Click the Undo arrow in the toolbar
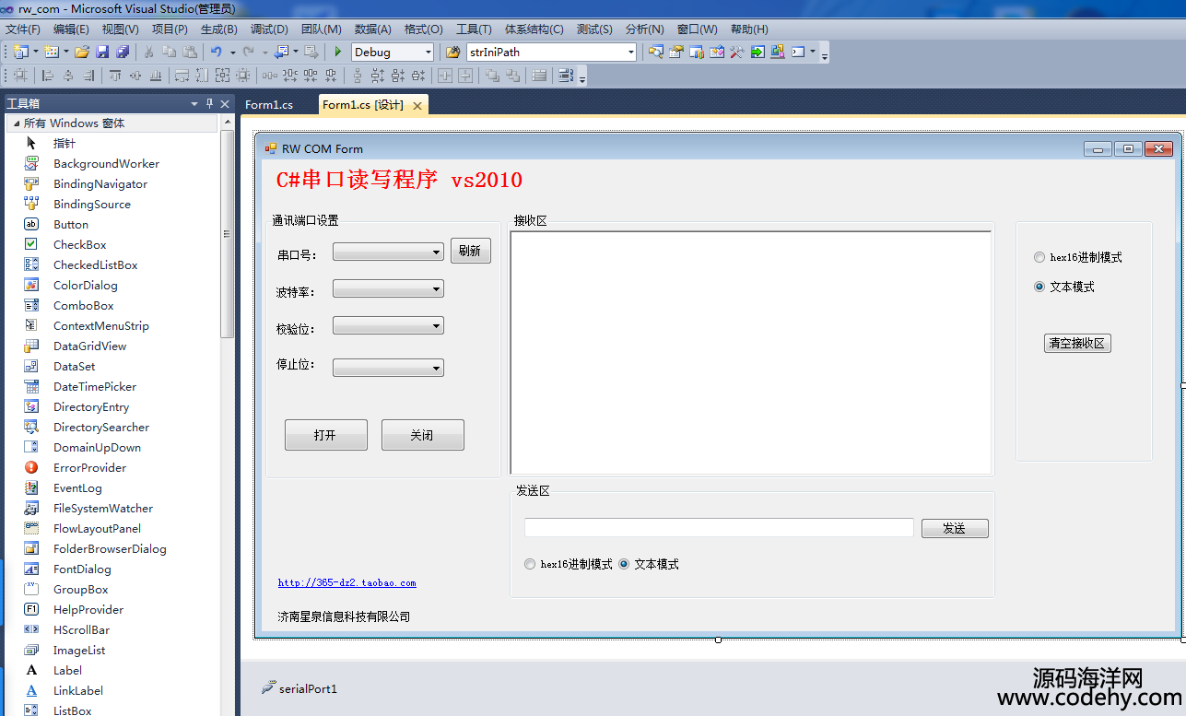 217,53
